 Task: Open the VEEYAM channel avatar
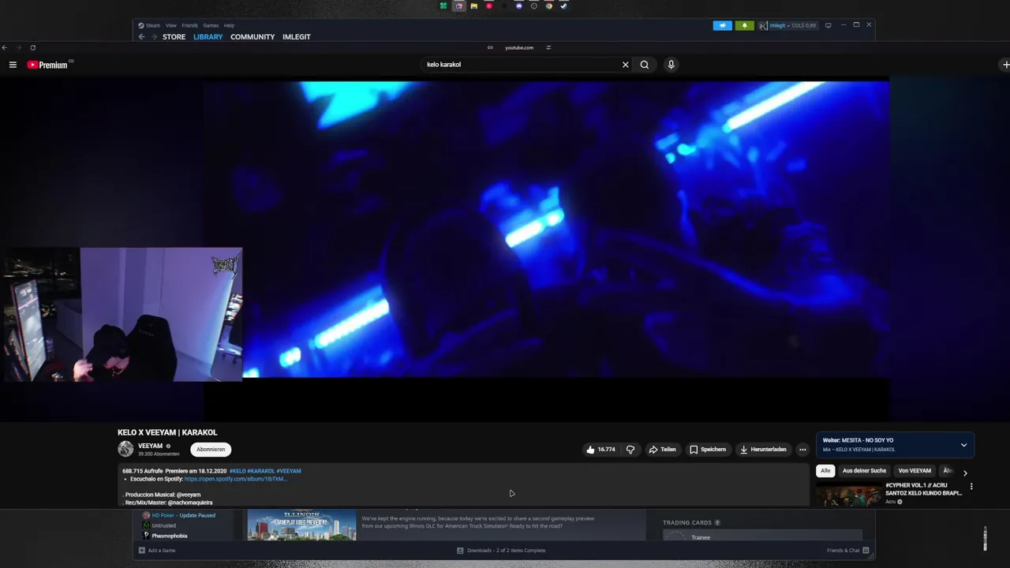(125, 449)
